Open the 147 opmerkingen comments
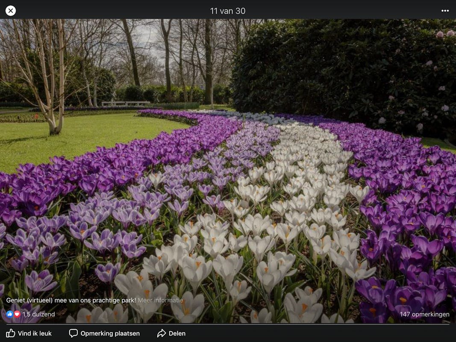Image resolution: width=456 pixels, height=342 pixels. tap(424, 314)
